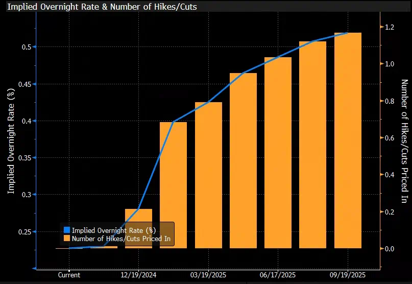Click the 0.45 left axis value
Screen dimensions: 412x284
click(25, 84)
